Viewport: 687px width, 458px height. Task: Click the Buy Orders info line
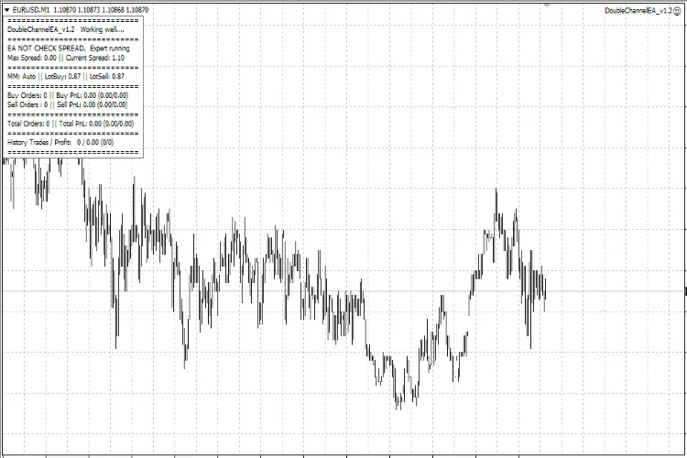67,95
